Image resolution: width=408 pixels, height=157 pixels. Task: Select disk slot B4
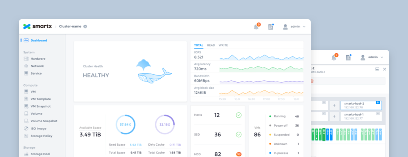pyautogui.click(x=324, y=134)
